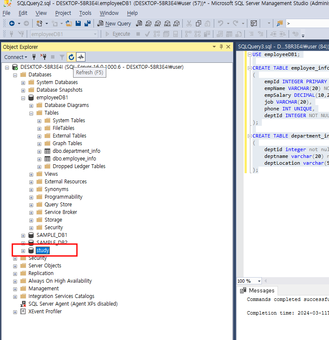Open the File menu
The width and height of the screenshot is (329, 340).
pyautogui.click(x=6, y=13)
